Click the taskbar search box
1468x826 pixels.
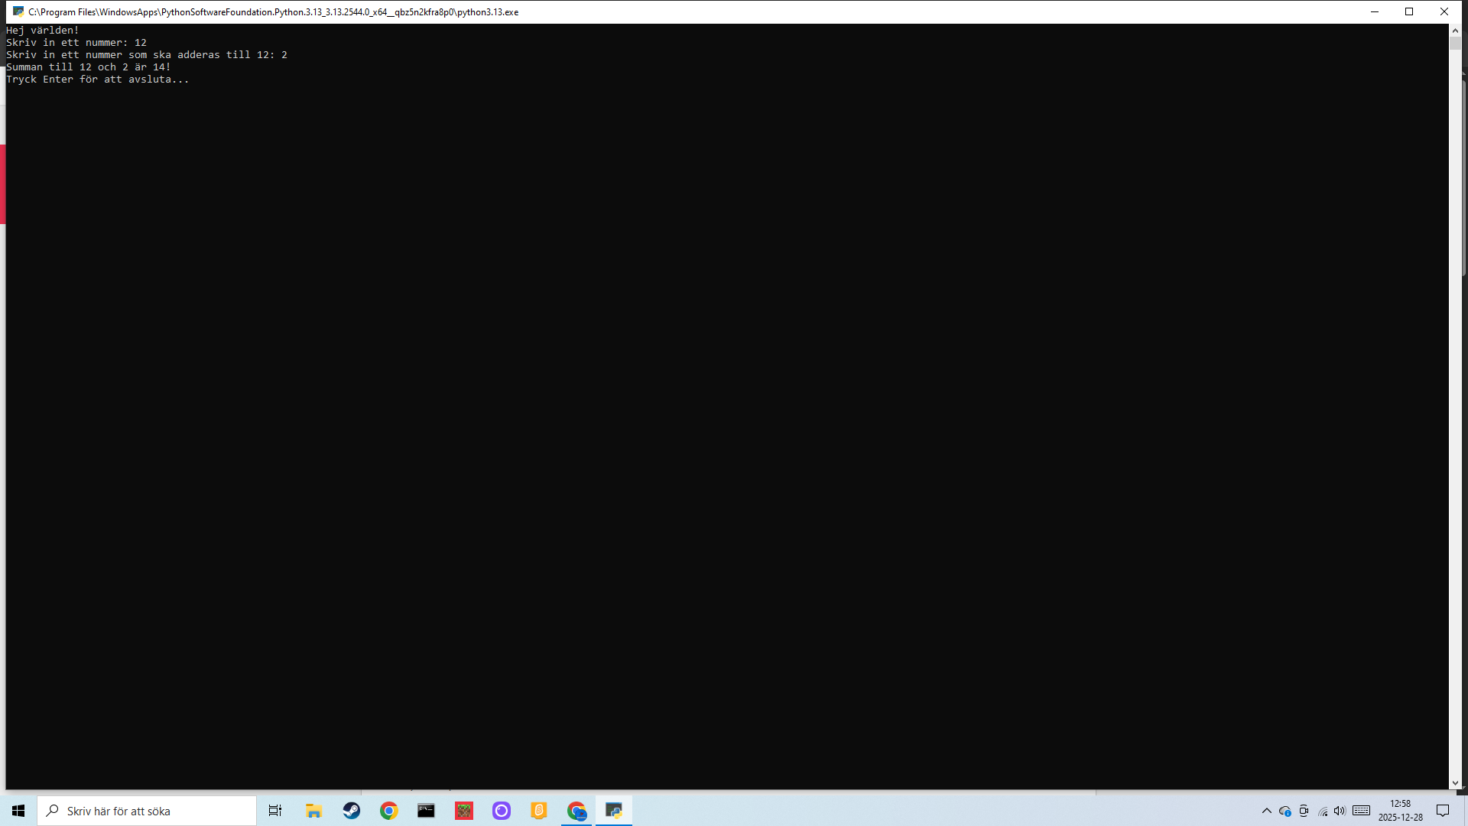[x=147, y=811]
